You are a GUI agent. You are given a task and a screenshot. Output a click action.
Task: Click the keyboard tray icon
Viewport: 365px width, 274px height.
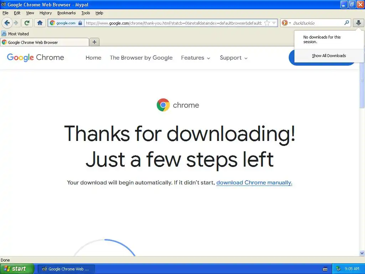(x=325, y=269)
